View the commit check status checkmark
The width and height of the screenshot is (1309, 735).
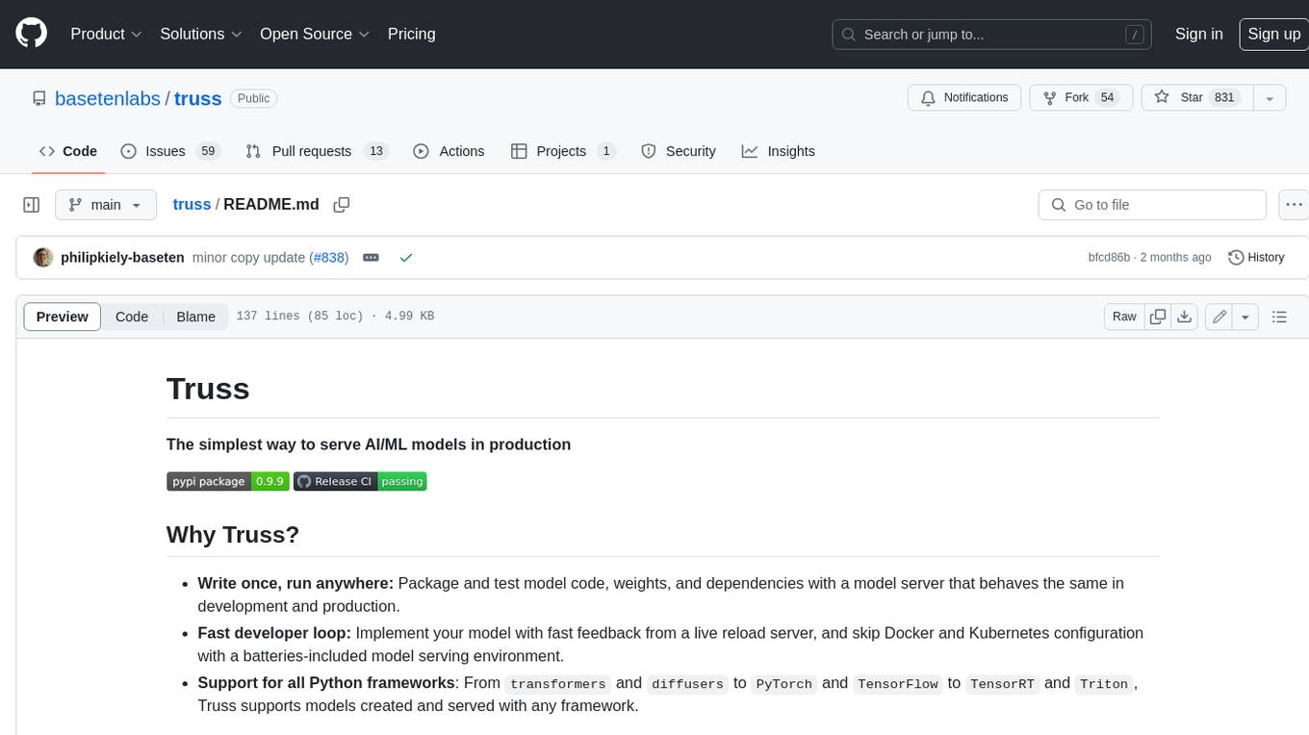[x=406, y=258]
